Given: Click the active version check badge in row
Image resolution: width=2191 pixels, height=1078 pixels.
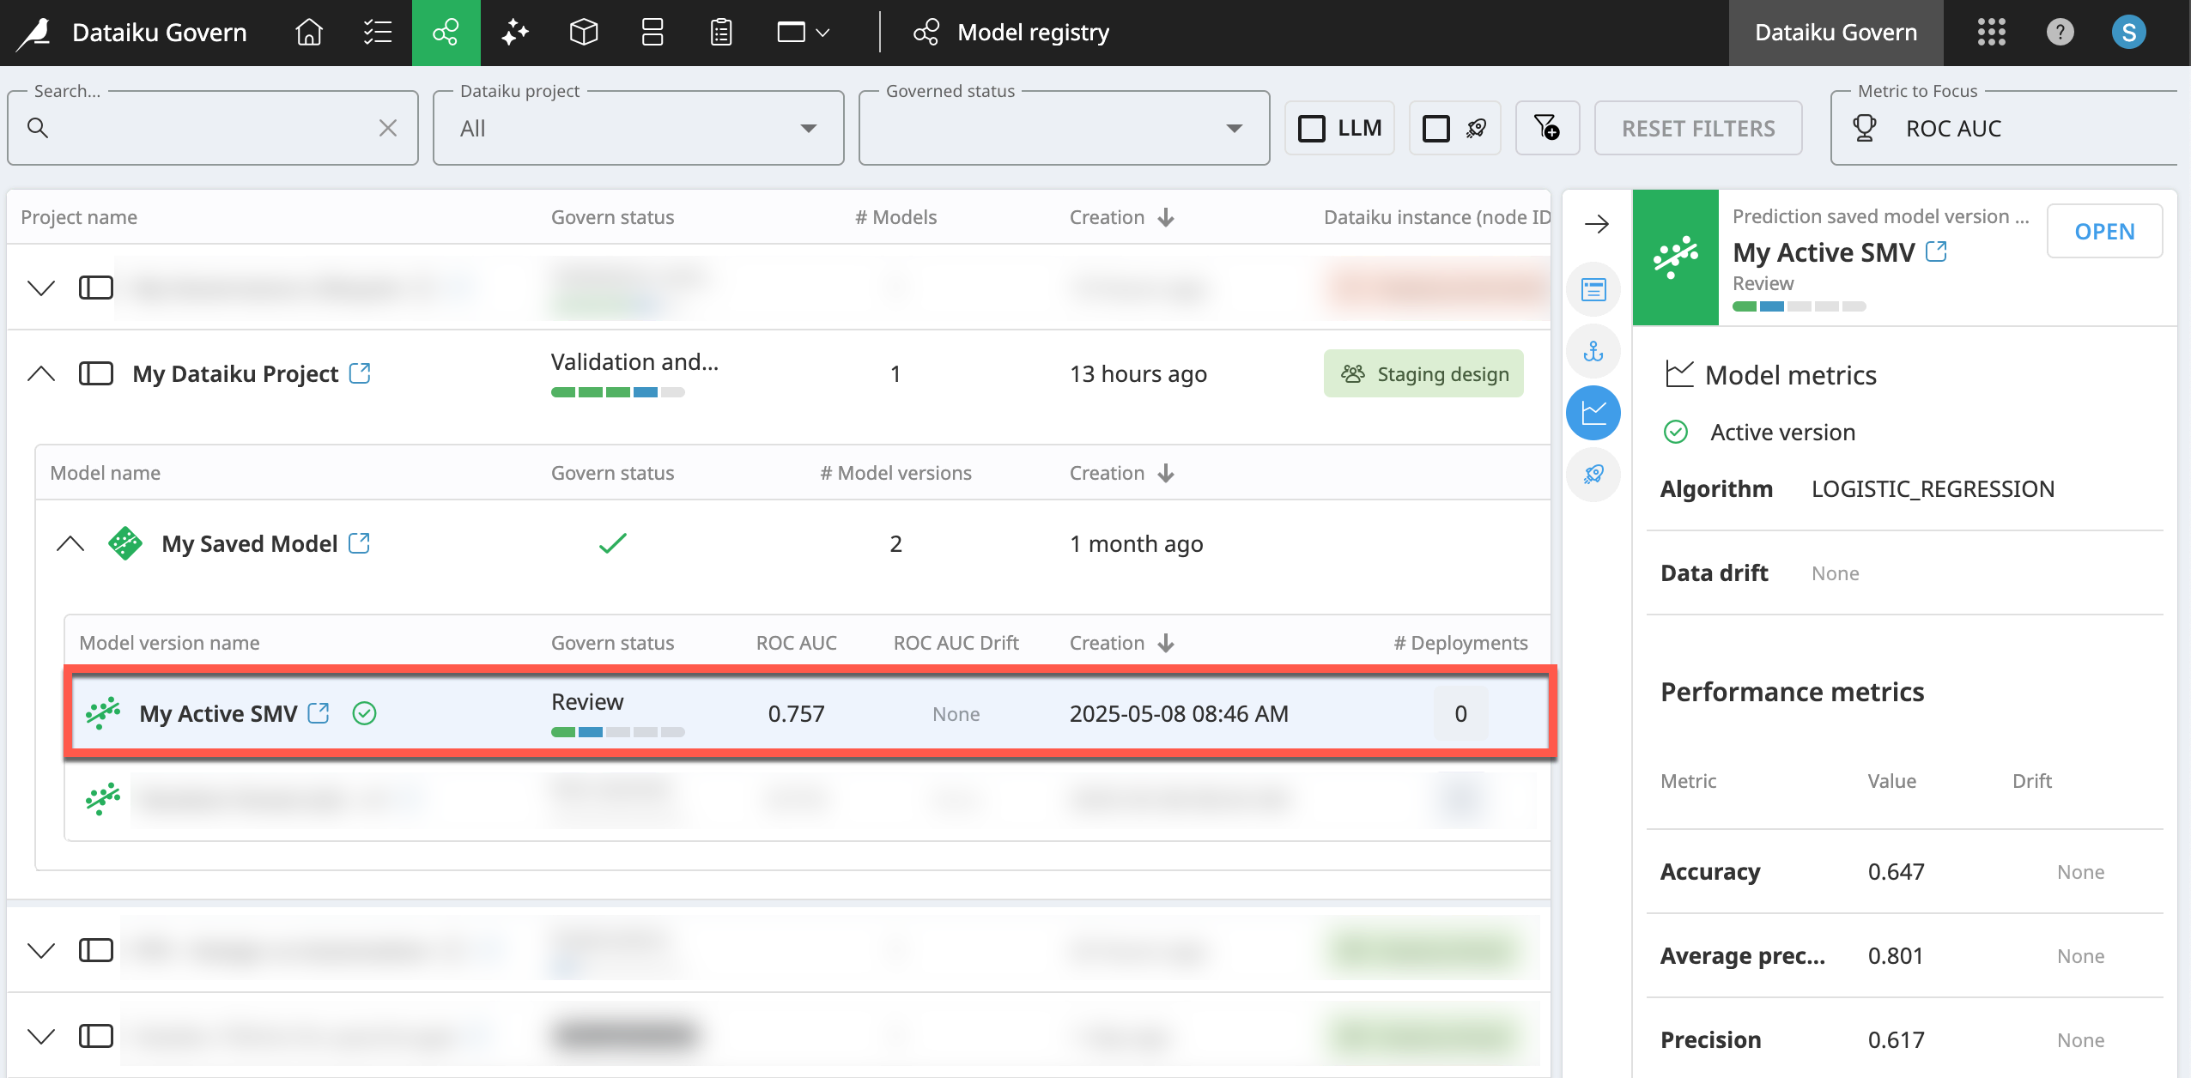Looking at the screenshot, I should 365,713.
